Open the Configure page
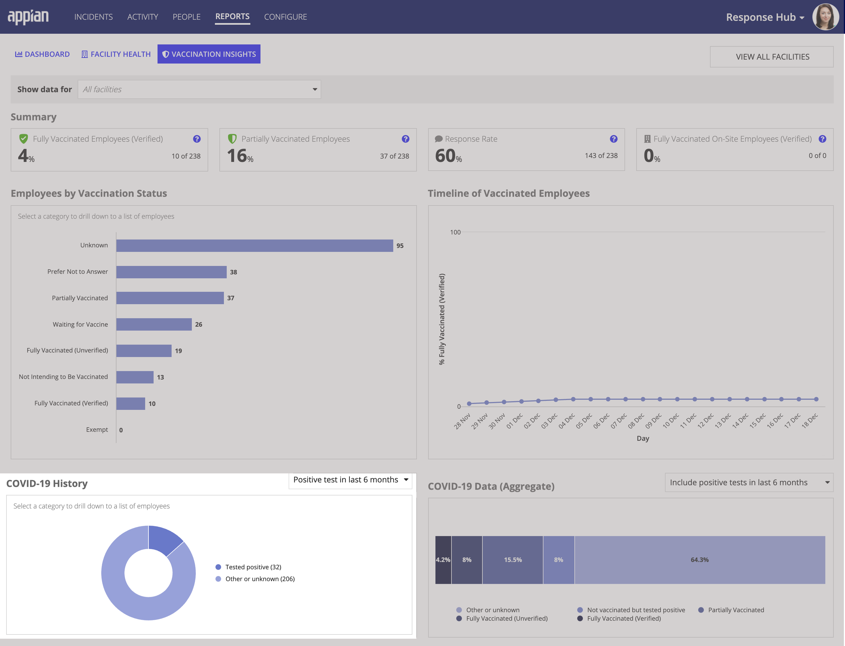Viewport: 845px width, 646px height. point(286,17)
